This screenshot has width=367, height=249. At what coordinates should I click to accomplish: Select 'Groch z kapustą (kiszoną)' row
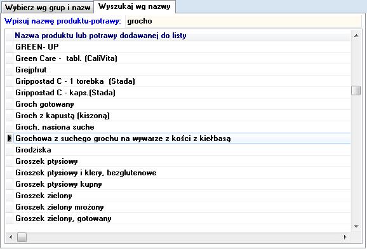(x=182, y=116)
